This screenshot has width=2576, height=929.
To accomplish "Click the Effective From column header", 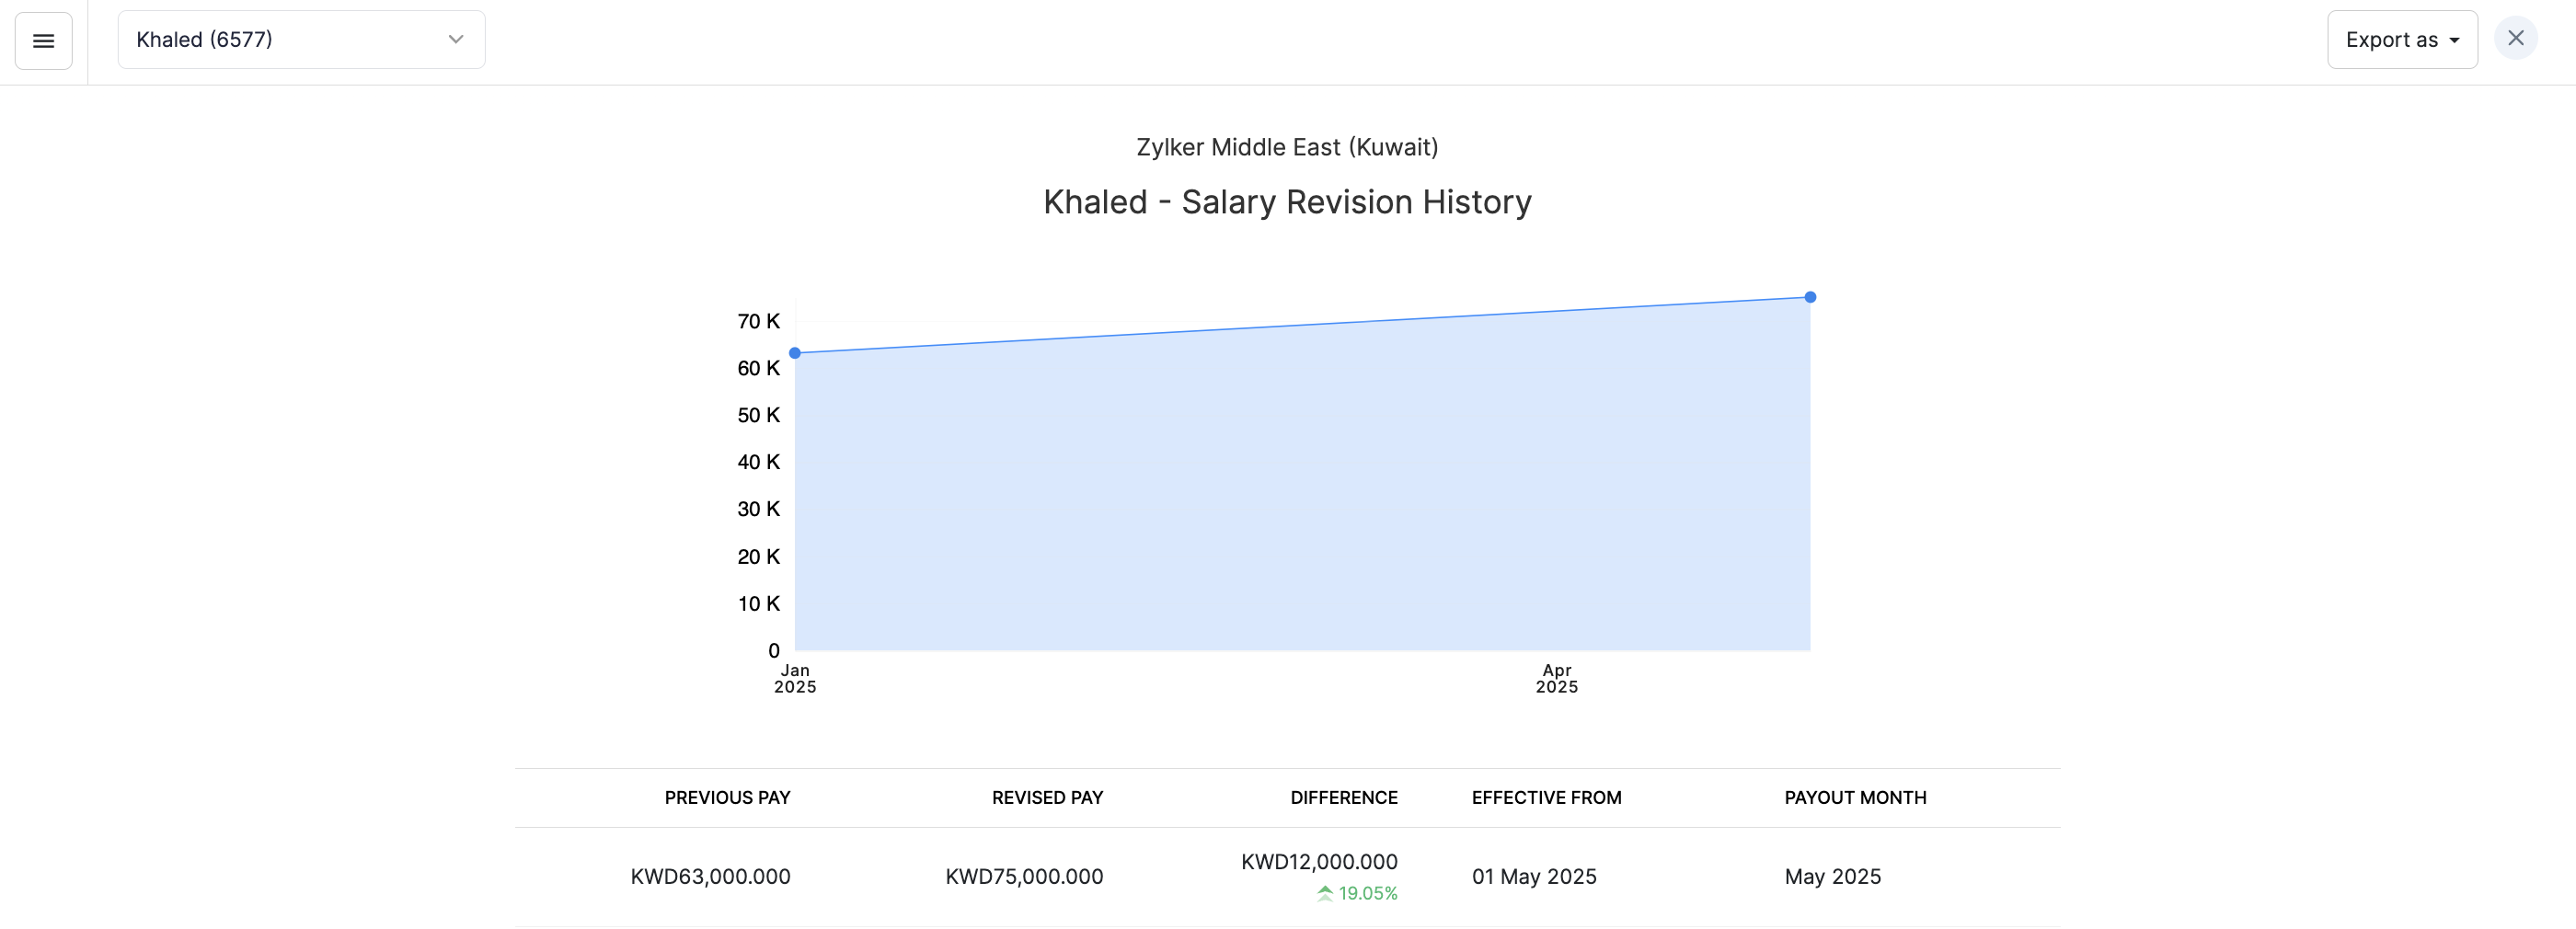I will (x=1546, y=797).
